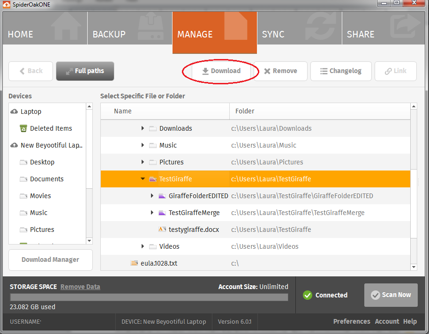
Task: Click the green Connected checkmark icon
Action: (x=308, y=295)
